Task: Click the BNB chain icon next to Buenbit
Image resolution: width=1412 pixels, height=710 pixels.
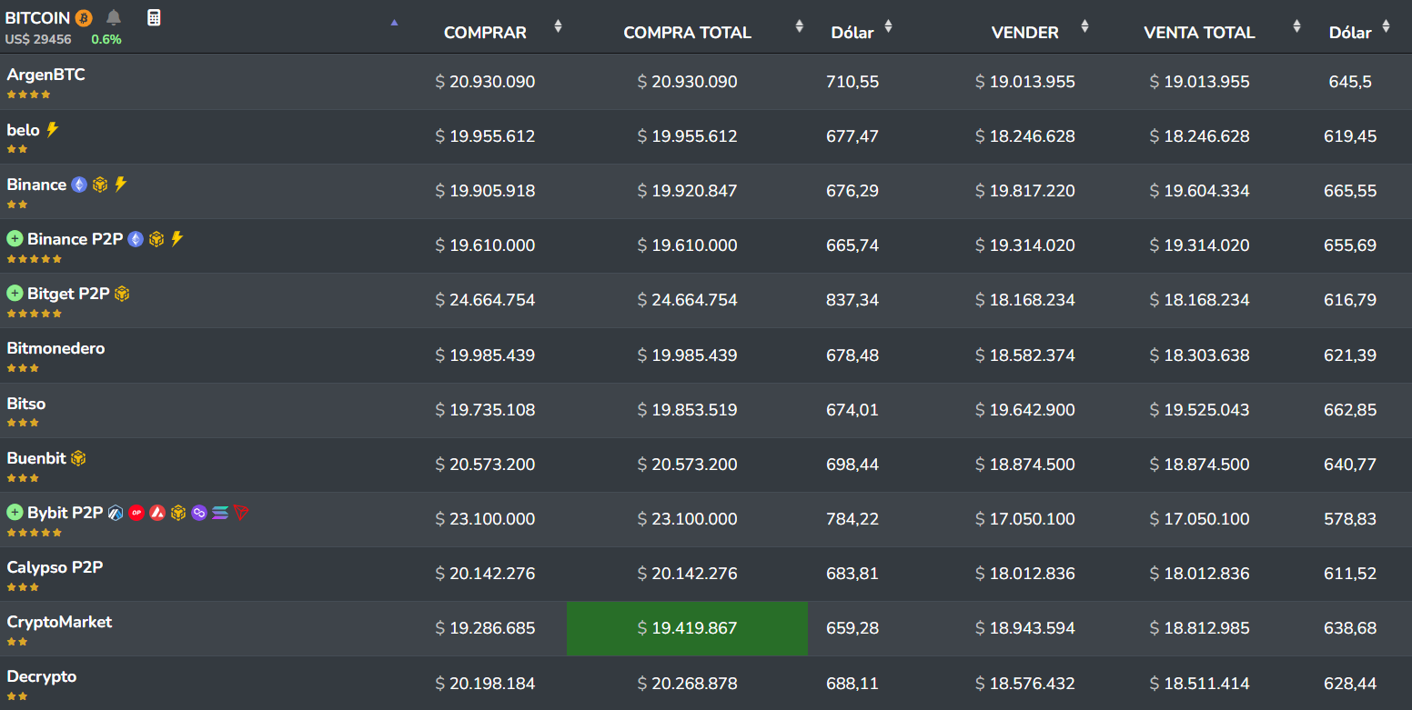Action: coord(78,458)
